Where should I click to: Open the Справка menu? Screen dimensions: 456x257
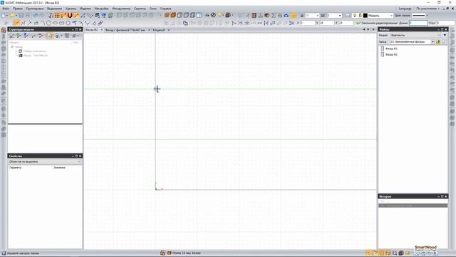click(166, 9)
